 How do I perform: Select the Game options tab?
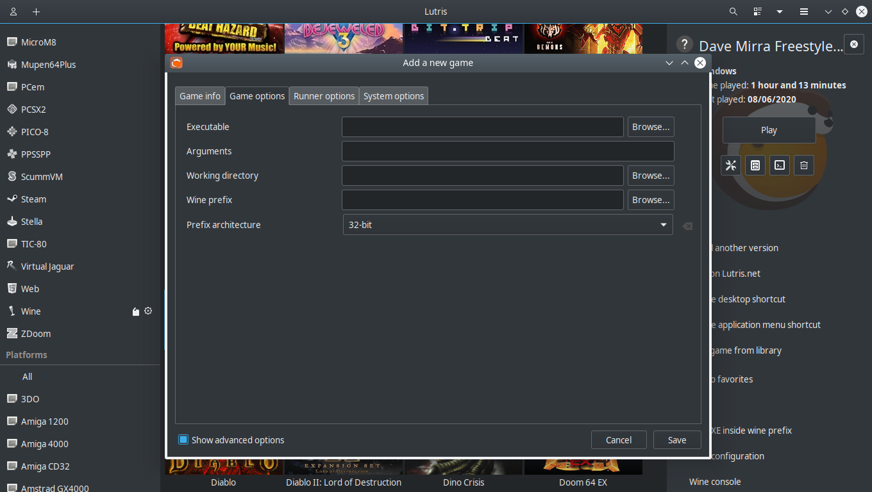[x=257, y=96]
